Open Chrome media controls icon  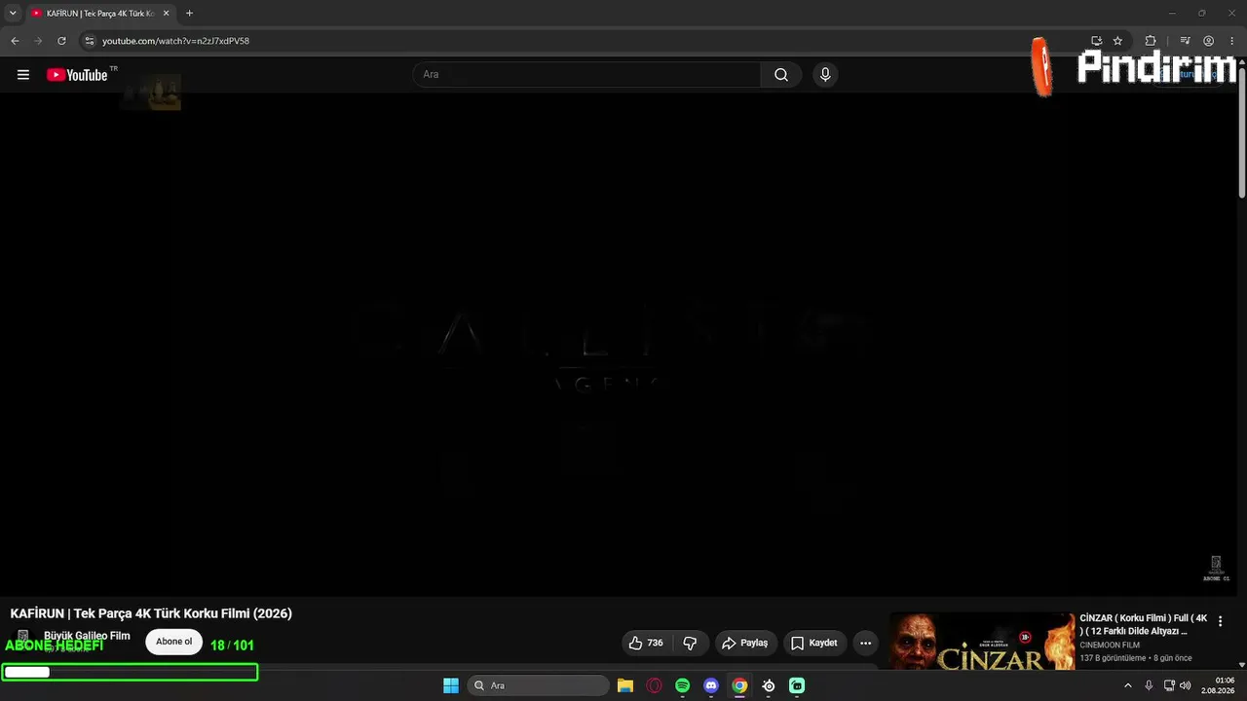click(1185, 41)
